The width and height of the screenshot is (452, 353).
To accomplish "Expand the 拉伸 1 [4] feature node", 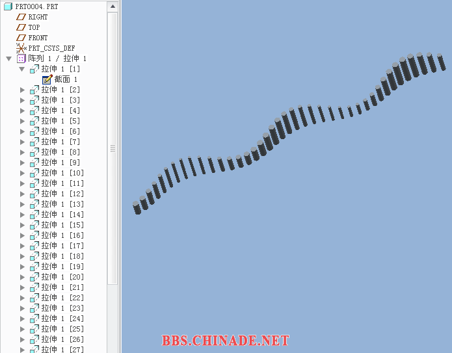I will coord(22,111).
